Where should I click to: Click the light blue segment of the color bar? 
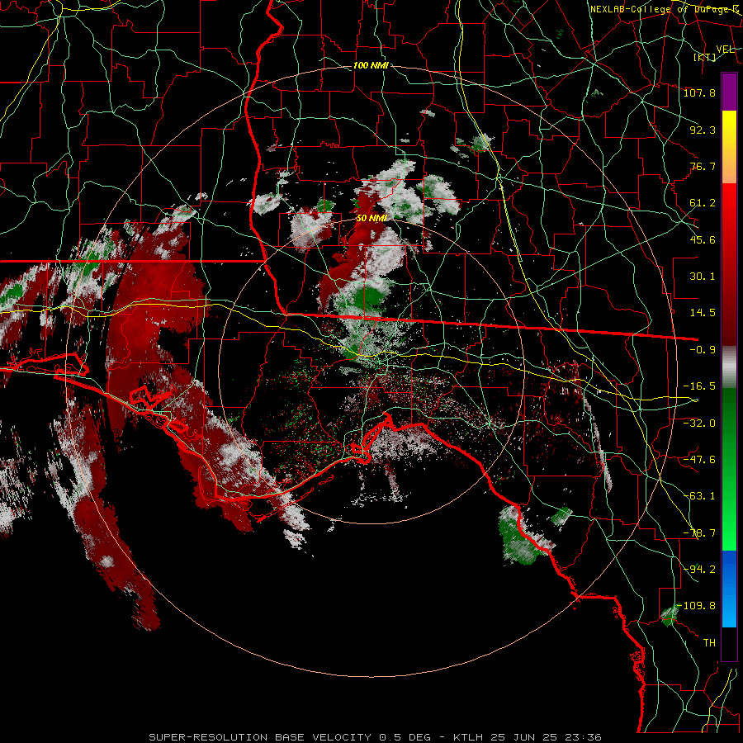(729, 609)
